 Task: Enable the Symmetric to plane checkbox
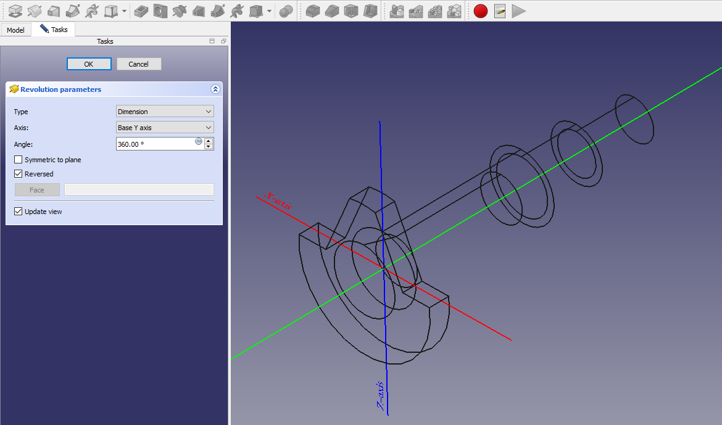pos(19,160)
